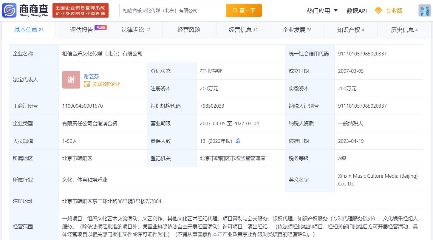
Task: Click the company name 相信音乐文化传媒 in the 企业名称 row
Action: tap(102, 54)
